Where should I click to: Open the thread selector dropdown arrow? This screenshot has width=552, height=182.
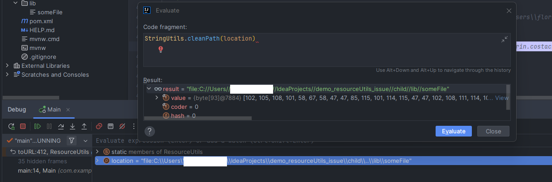tap(86, 141)
